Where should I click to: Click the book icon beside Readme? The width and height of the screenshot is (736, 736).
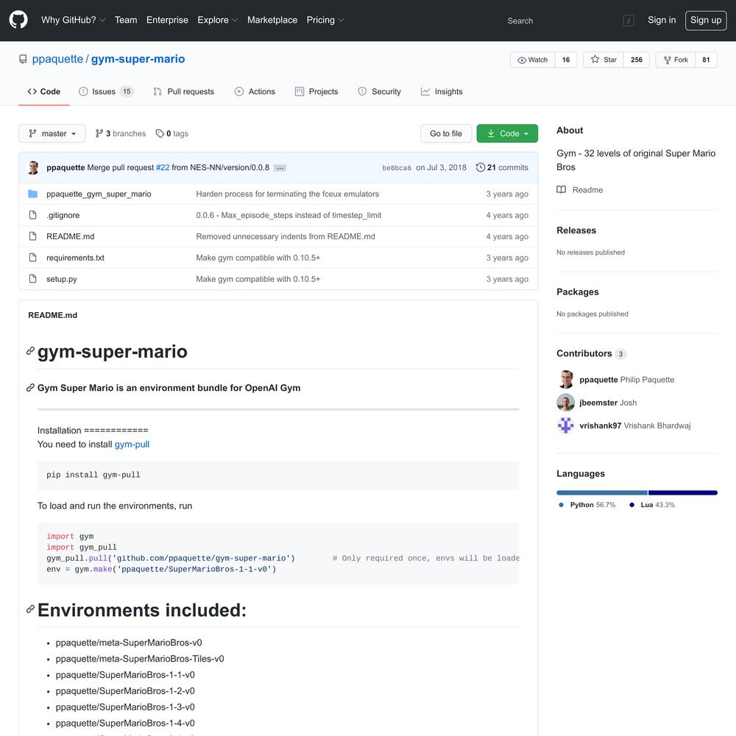[x=562, y=190]
